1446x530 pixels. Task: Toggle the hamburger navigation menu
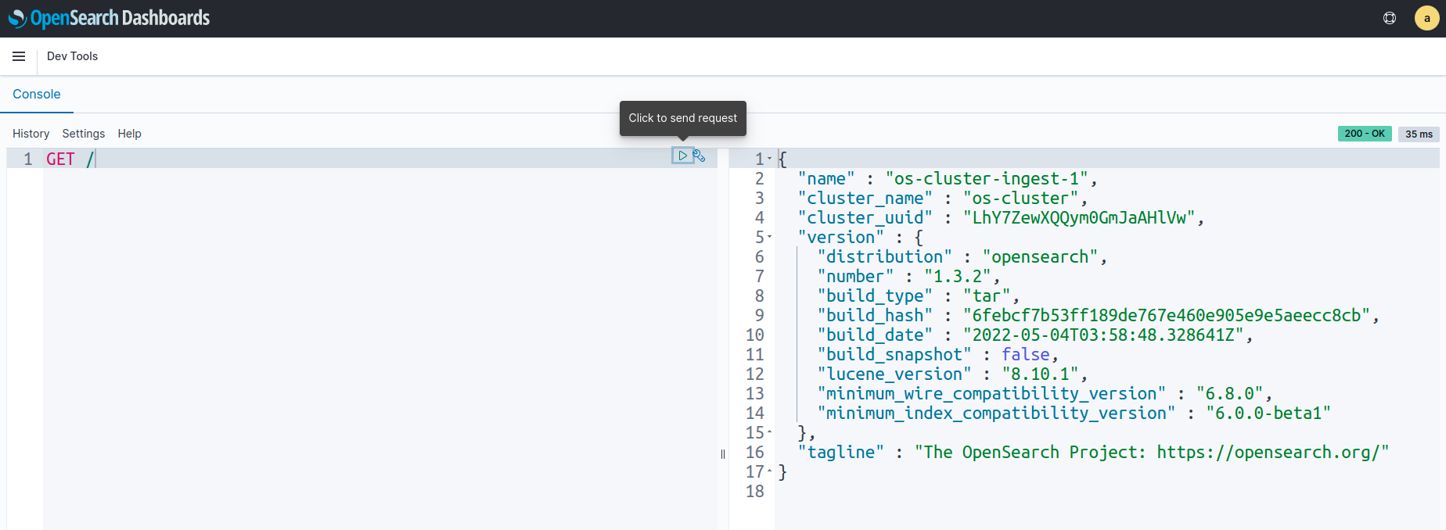point(19,56)
